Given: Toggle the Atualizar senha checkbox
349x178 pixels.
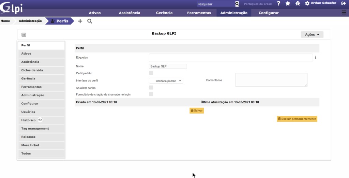Looking at the screenshot, I should 151,88.
